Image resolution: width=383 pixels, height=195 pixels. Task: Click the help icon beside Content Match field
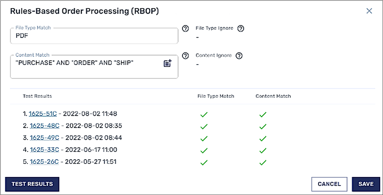coord(185,56)
